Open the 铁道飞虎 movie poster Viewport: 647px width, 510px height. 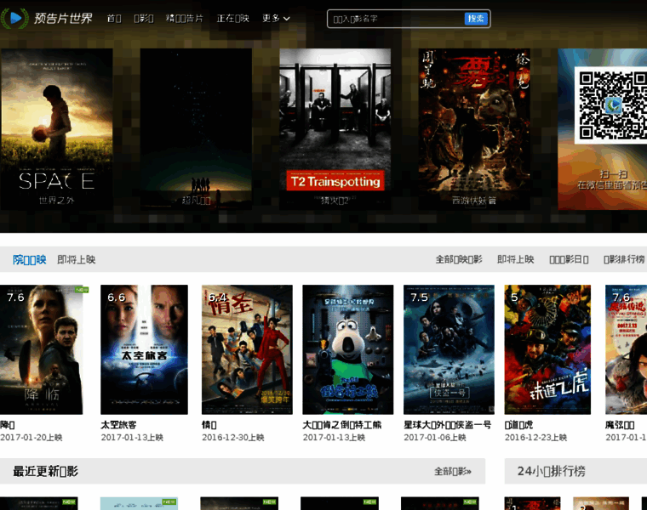coord(547,349)
